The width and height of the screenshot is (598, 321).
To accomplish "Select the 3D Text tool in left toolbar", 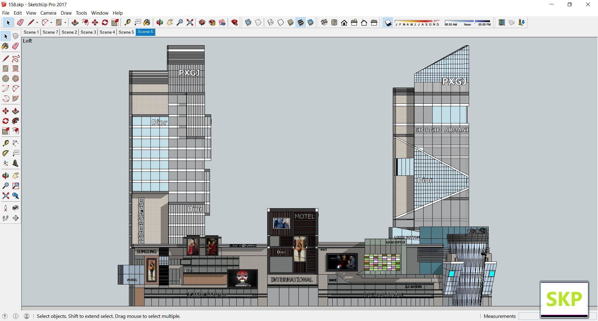I will pyautogui.click(x=16, y=163).
